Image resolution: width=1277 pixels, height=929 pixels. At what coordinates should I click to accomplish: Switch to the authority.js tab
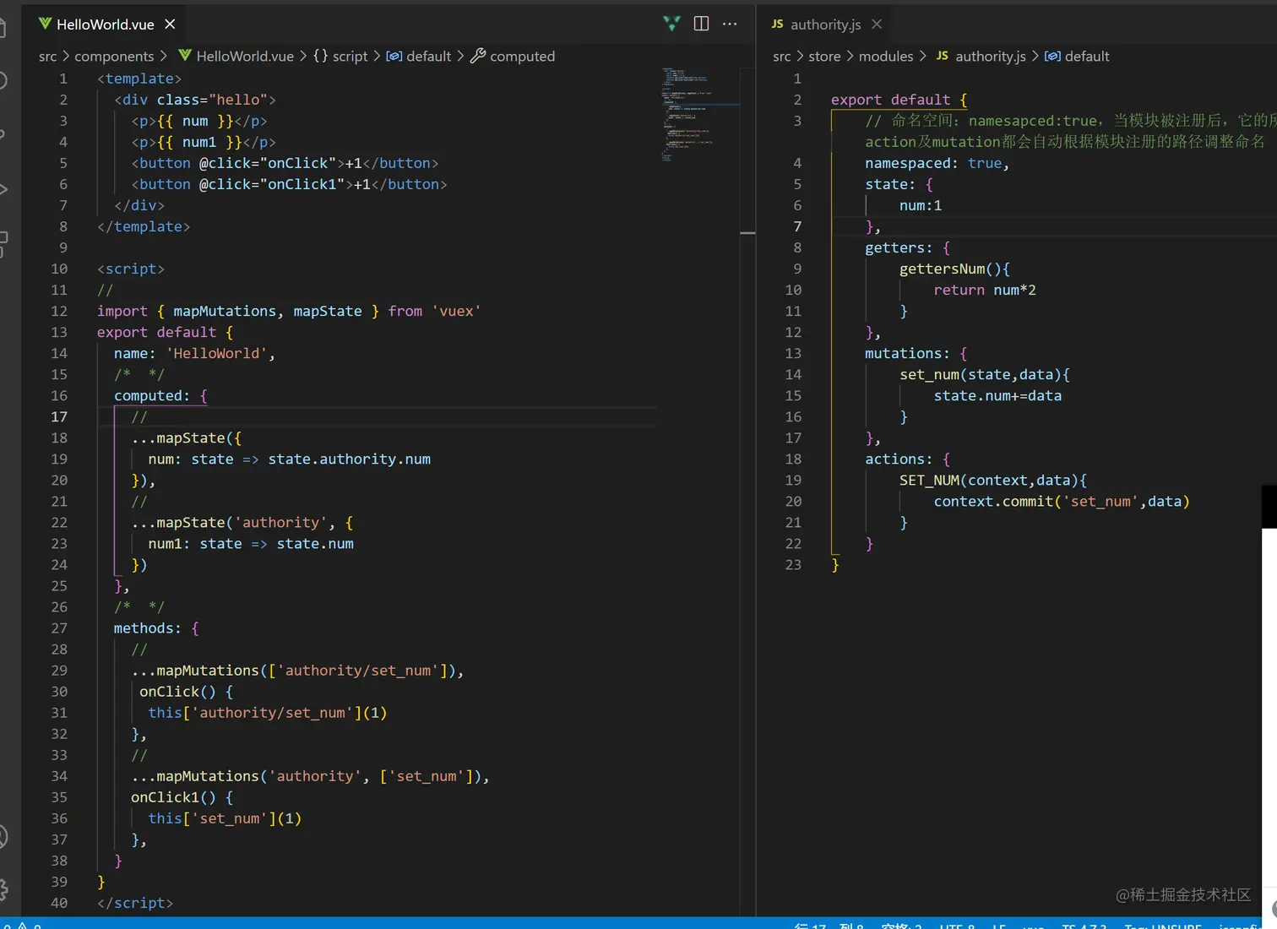click(826, 24)
